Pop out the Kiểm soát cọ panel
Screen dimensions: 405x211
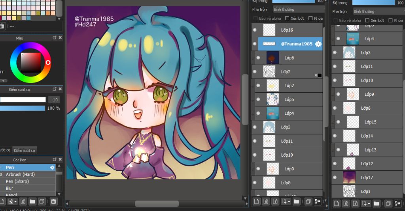tap(55, 89)
